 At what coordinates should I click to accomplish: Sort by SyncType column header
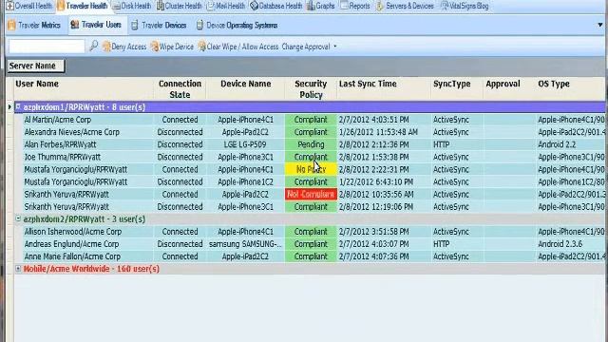(456, 89)
